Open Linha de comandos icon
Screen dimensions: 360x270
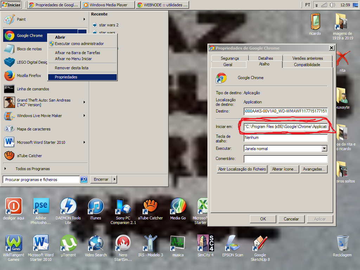pyautogui.click(x=9, y=89)
